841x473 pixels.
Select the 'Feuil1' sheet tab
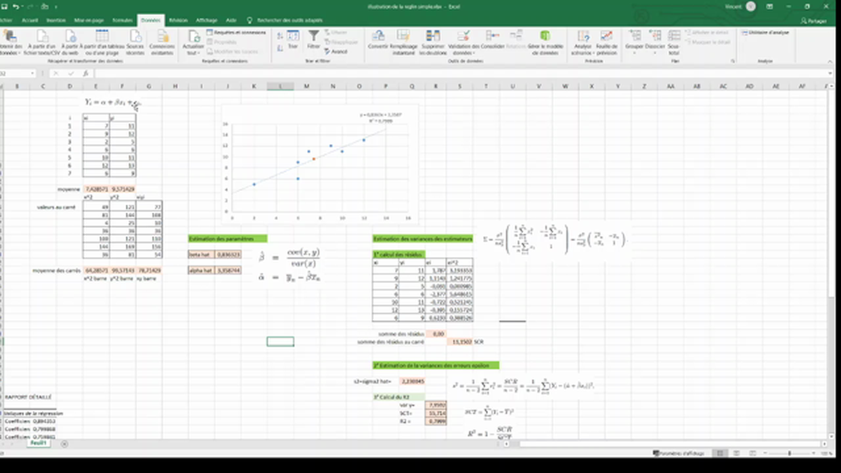pos(38,443)
